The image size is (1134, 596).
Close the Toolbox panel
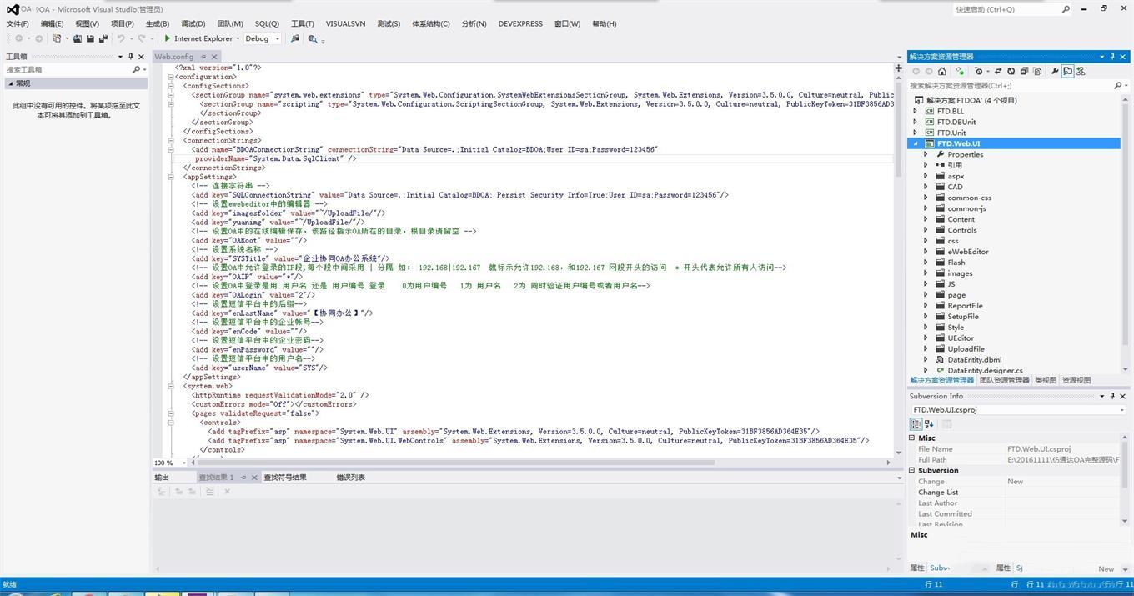[x=141, y=56]
